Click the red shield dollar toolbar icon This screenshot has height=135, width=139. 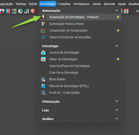[x=33, y=11]
